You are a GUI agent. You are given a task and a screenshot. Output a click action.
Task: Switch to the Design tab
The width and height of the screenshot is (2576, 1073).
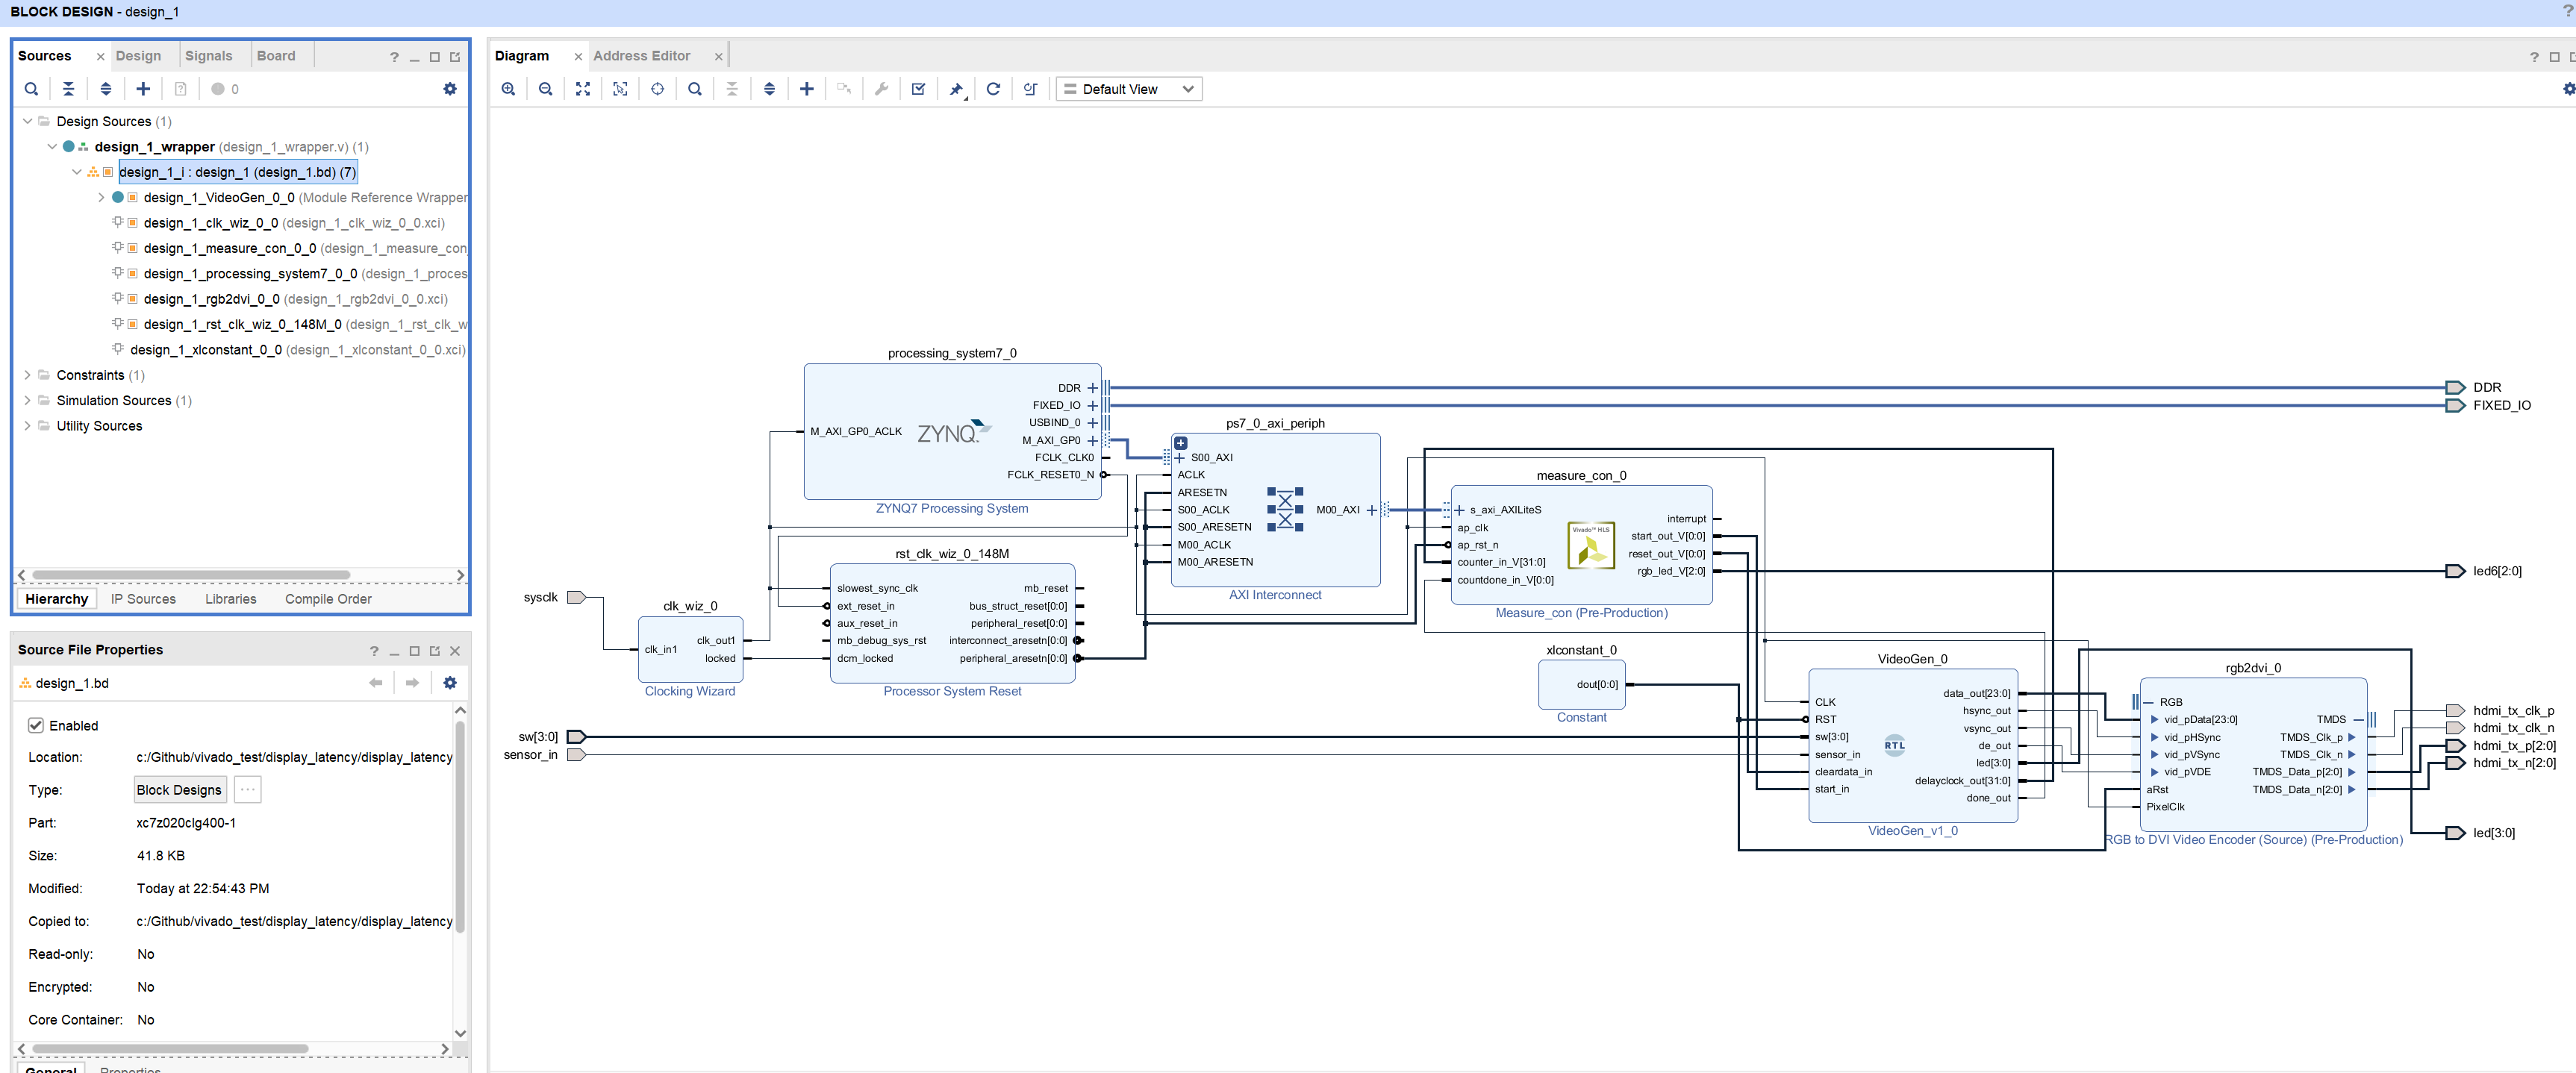[138, 56]
